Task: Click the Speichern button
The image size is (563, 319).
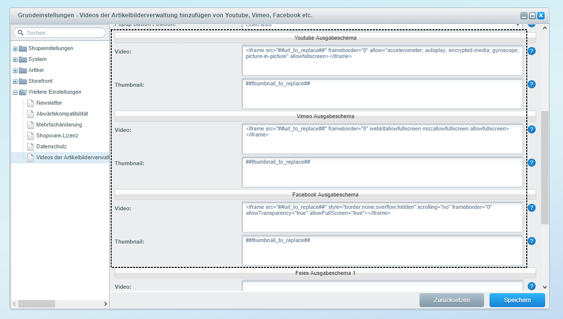Action: pyautogui.click(x=517, y=300)
